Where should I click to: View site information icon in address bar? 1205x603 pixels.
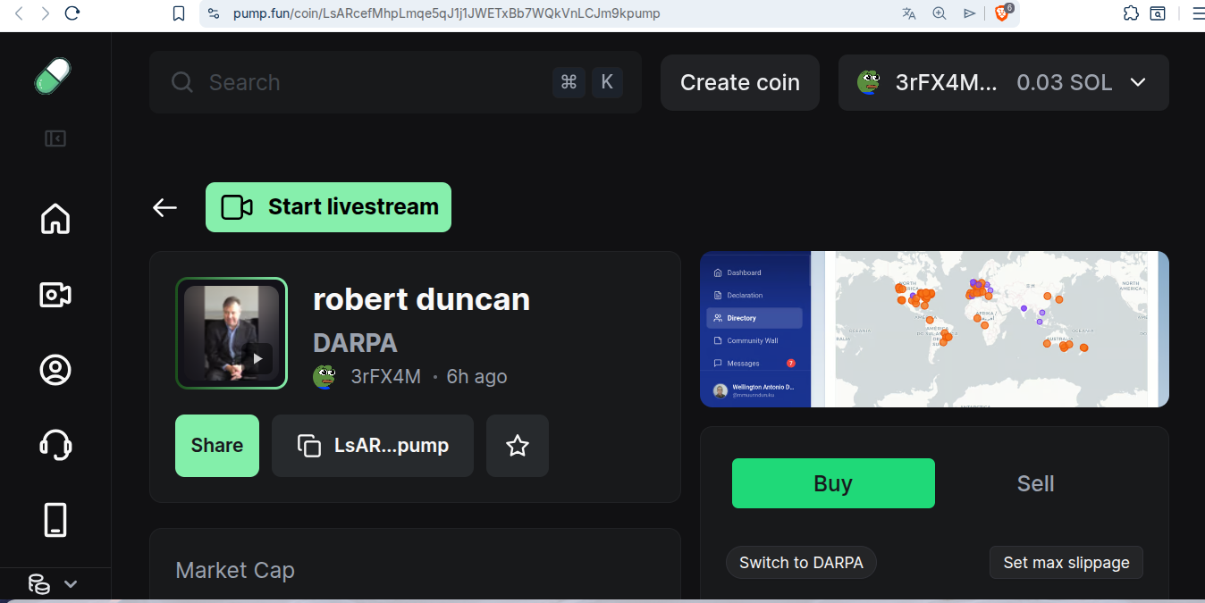[213, 13]
